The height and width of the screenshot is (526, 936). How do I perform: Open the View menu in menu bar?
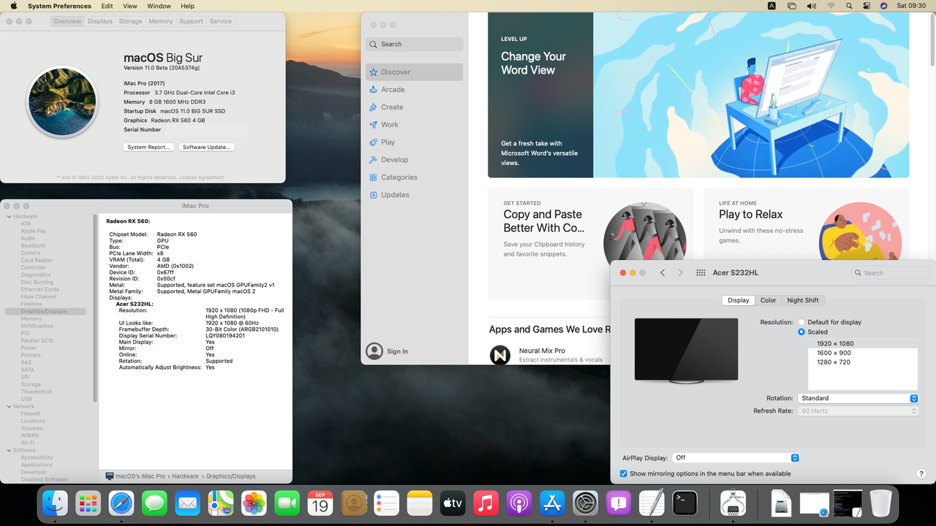pyautogui.click(x=130, y=6)
